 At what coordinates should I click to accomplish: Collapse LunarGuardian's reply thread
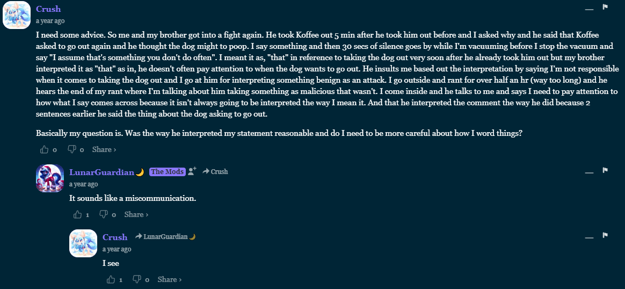click(x=588, y=172)
